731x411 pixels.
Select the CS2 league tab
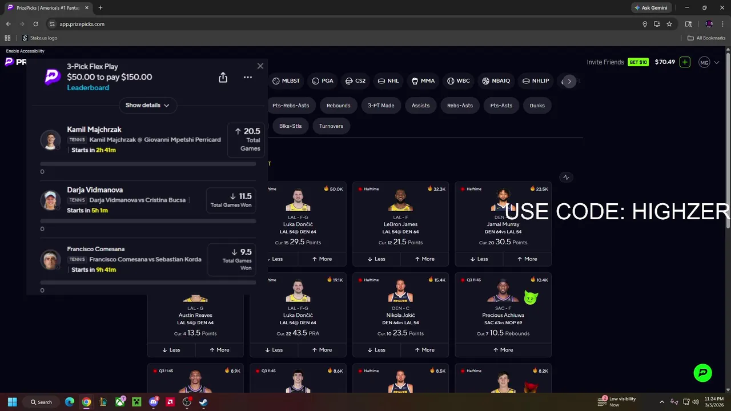tap(356, 81)
